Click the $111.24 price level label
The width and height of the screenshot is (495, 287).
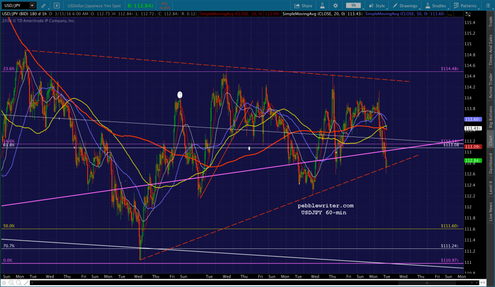pos(450,246)
